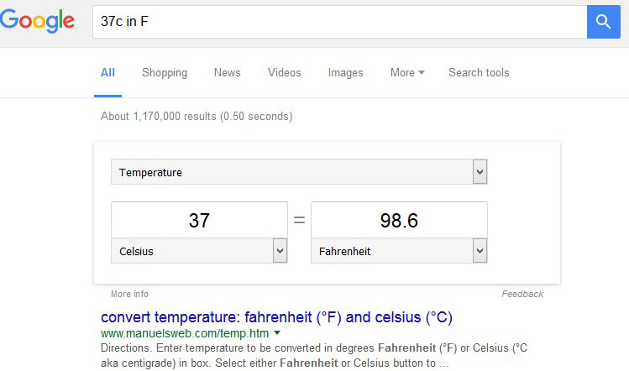The image size is (629, 371).
Task: Click the output field showing 98.6
Action: coord(399,220)
